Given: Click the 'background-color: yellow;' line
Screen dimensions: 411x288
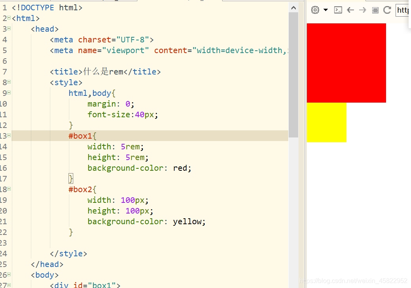Looking at the screenshot, I should [147, 221].
